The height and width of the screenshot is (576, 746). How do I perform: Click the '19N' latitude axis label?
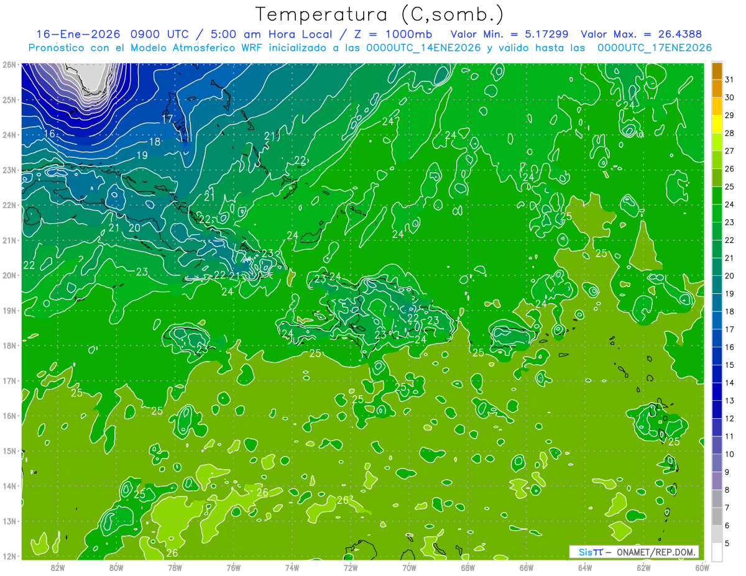coord(9,310)
